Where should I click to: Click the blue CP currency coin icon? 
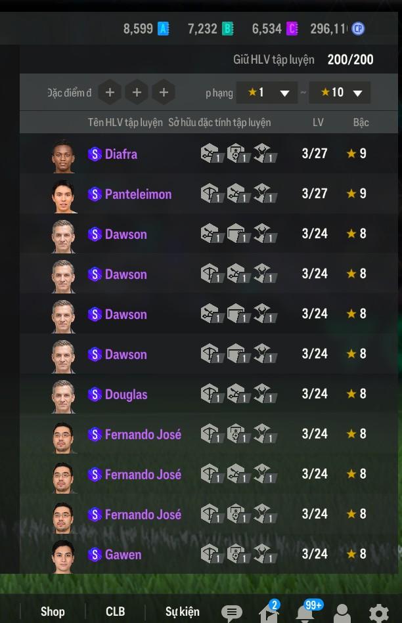click(x=358, y=29)
